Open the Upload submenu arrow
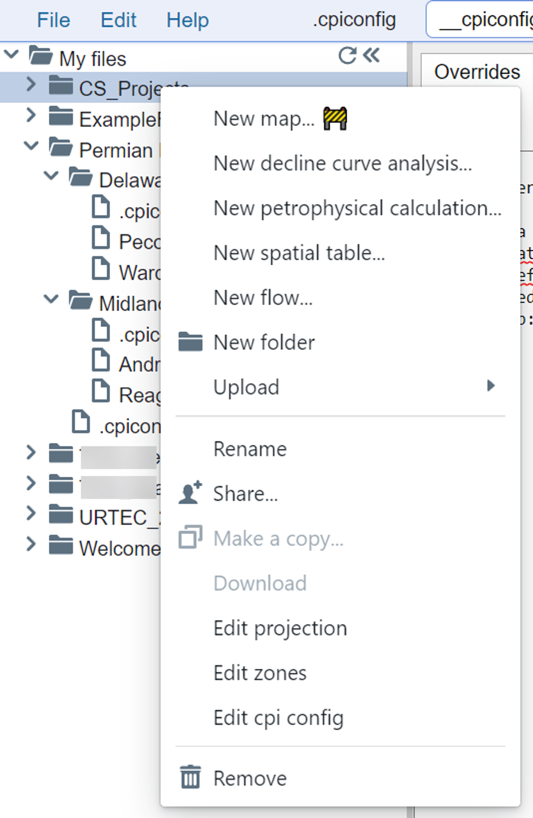The image size is (533, 818). (x=491, y=386)
